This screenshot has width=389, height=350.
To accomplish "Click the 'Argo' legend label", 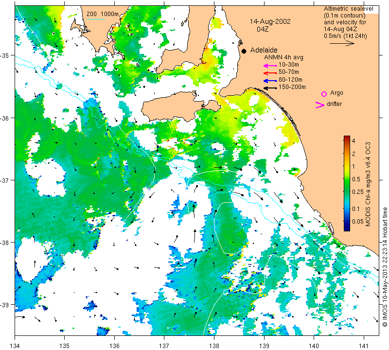I will click(336, 93).
